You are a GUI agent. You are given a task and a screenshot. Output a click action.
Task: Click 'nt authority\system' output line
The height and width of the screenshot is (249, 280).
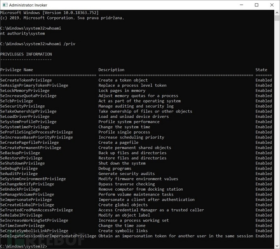22,34
